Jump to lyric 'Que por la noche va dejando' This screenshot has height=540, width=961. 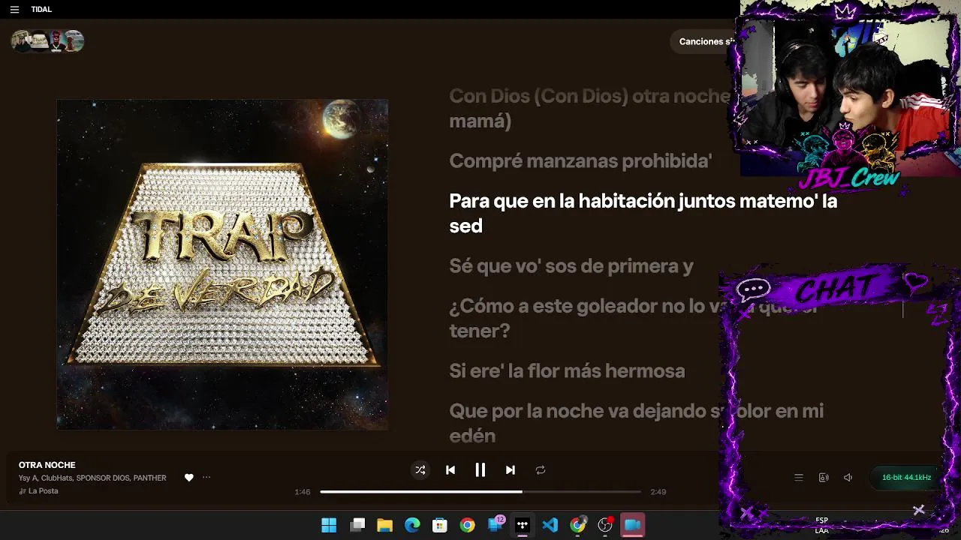coord(636,423)
